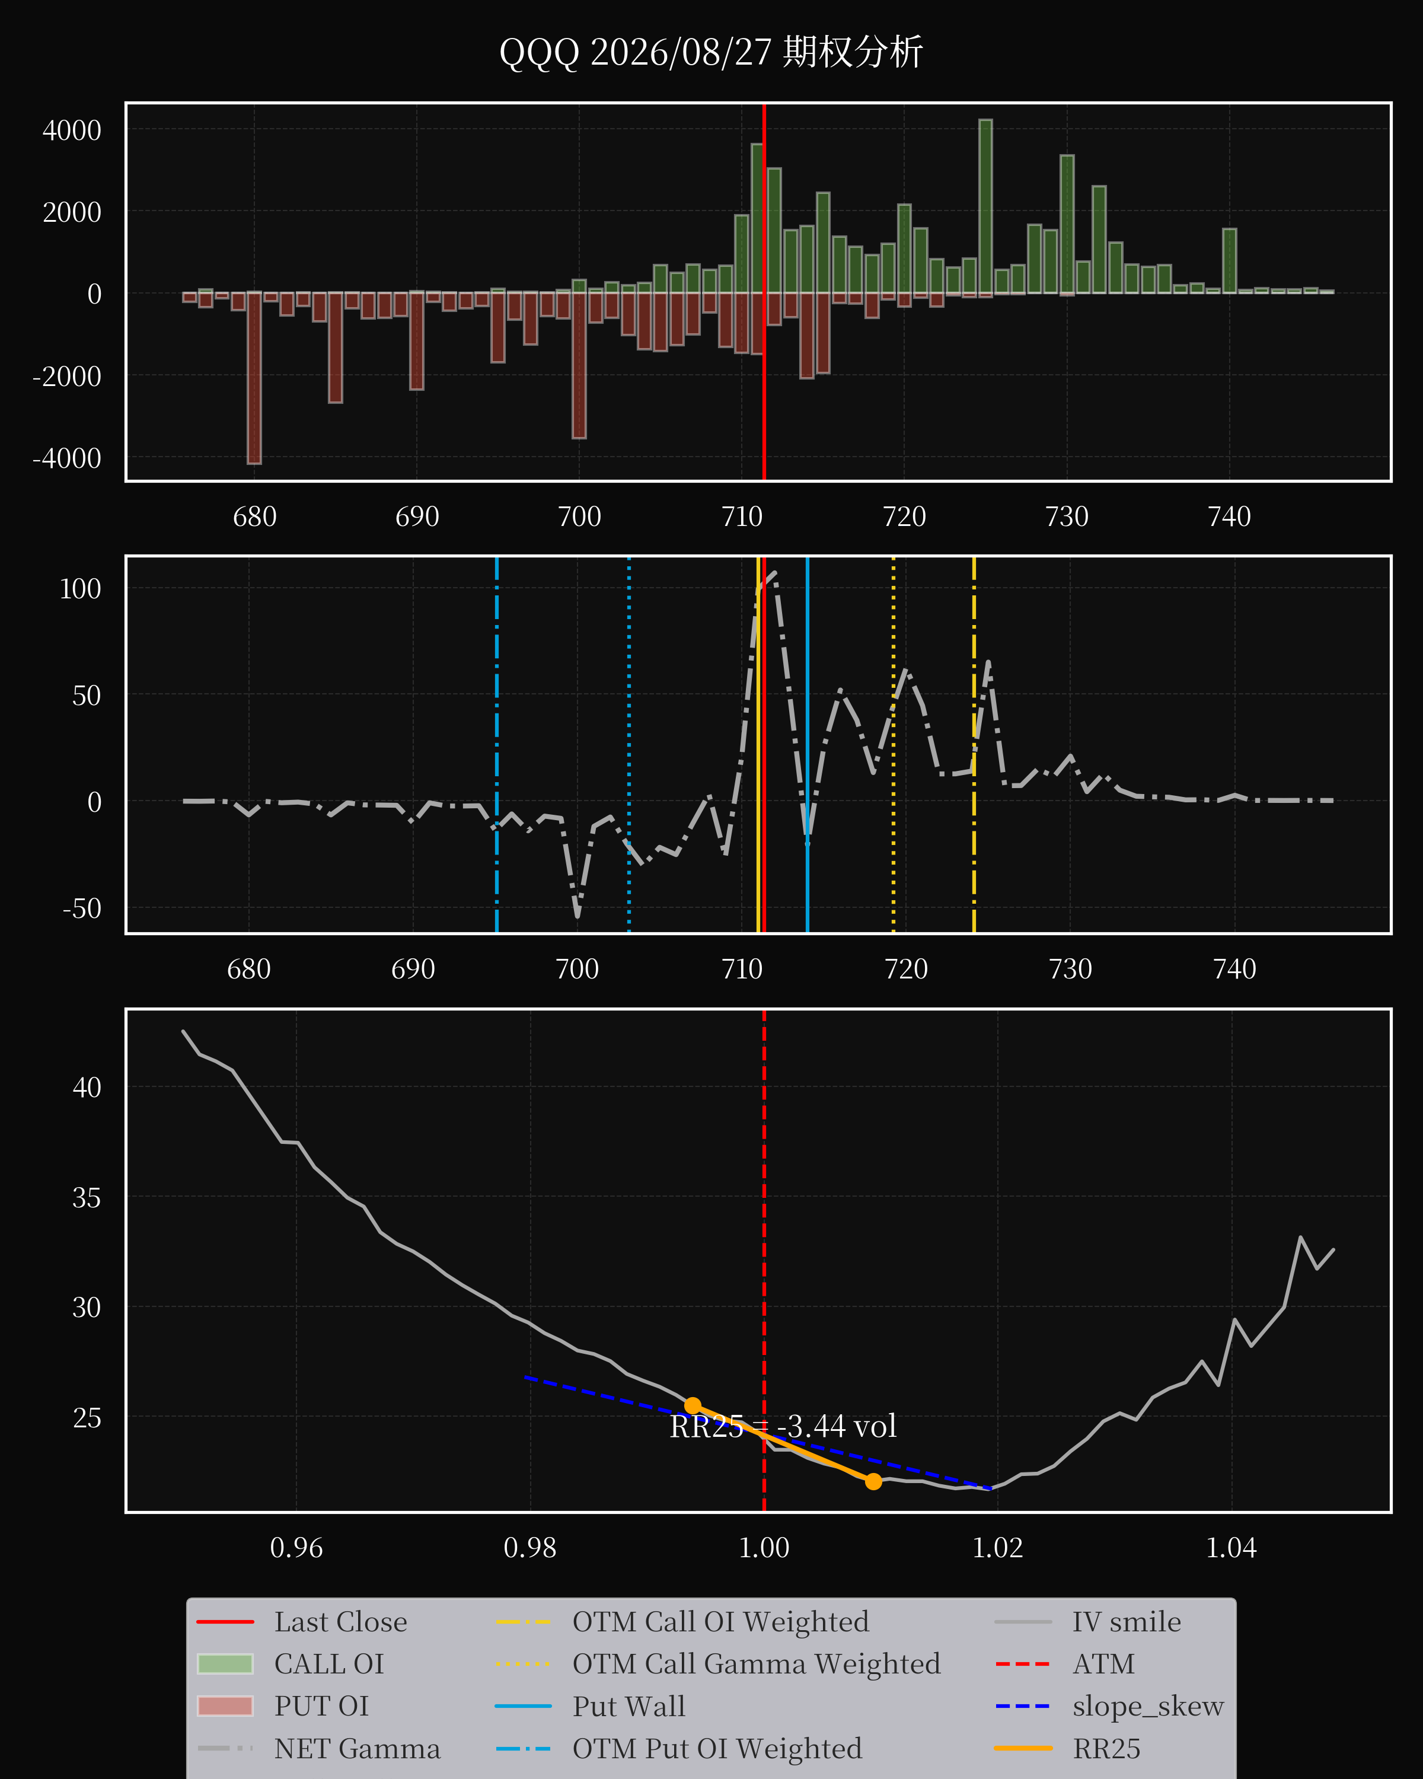Click the OTM Put OI Weighted legend label
1423x1779 pixels.
pyautogui.click(x=717, y=1749)
